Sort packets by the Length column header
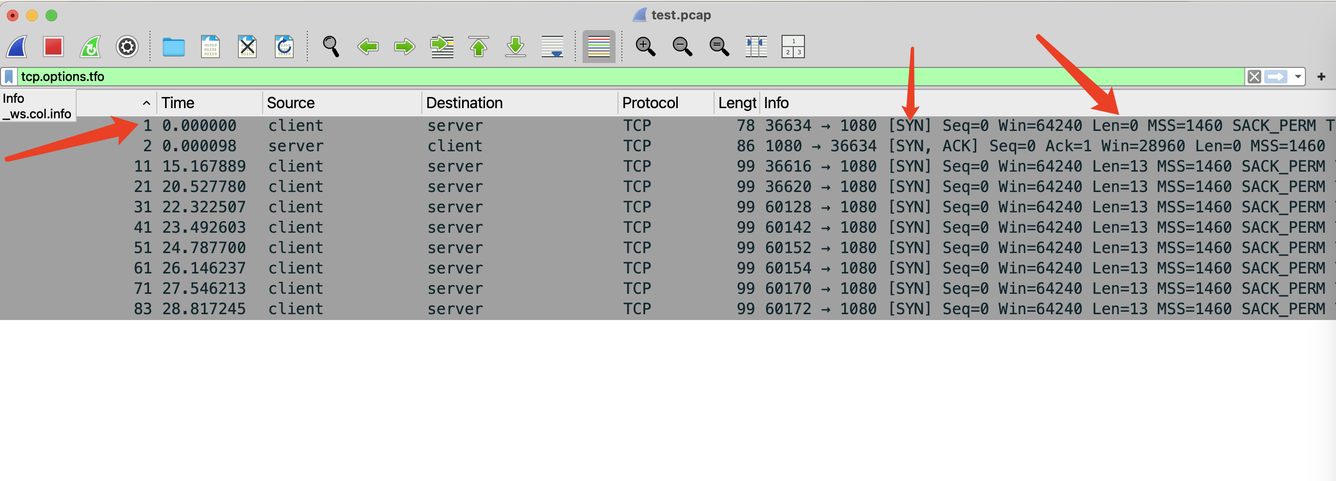1336x481 pixels. coord(737,103)
